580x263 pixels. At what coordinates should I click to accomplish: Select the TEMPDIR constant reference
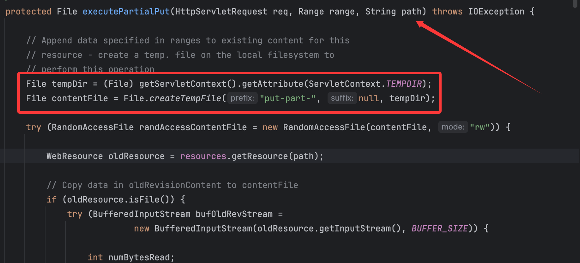click(x=404, y=84)
